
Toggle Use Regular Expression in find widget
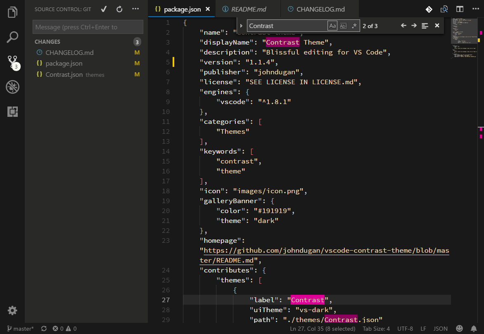point(354,26)
